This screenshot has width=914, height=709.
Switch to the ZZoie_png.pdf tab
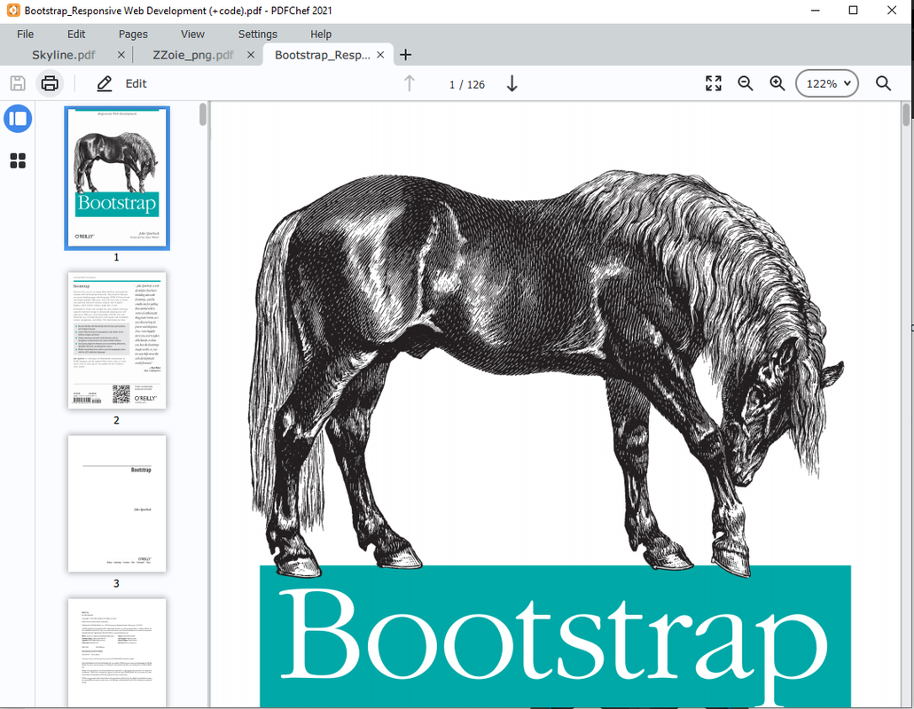click(x=193, y=55)
